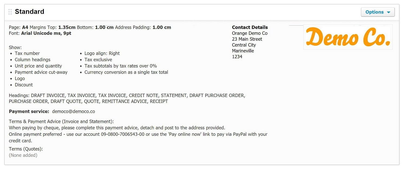Click the (None added) quotes terms text
The width and height of the screenshot is (406, 170).
click(x=23, y=155)
